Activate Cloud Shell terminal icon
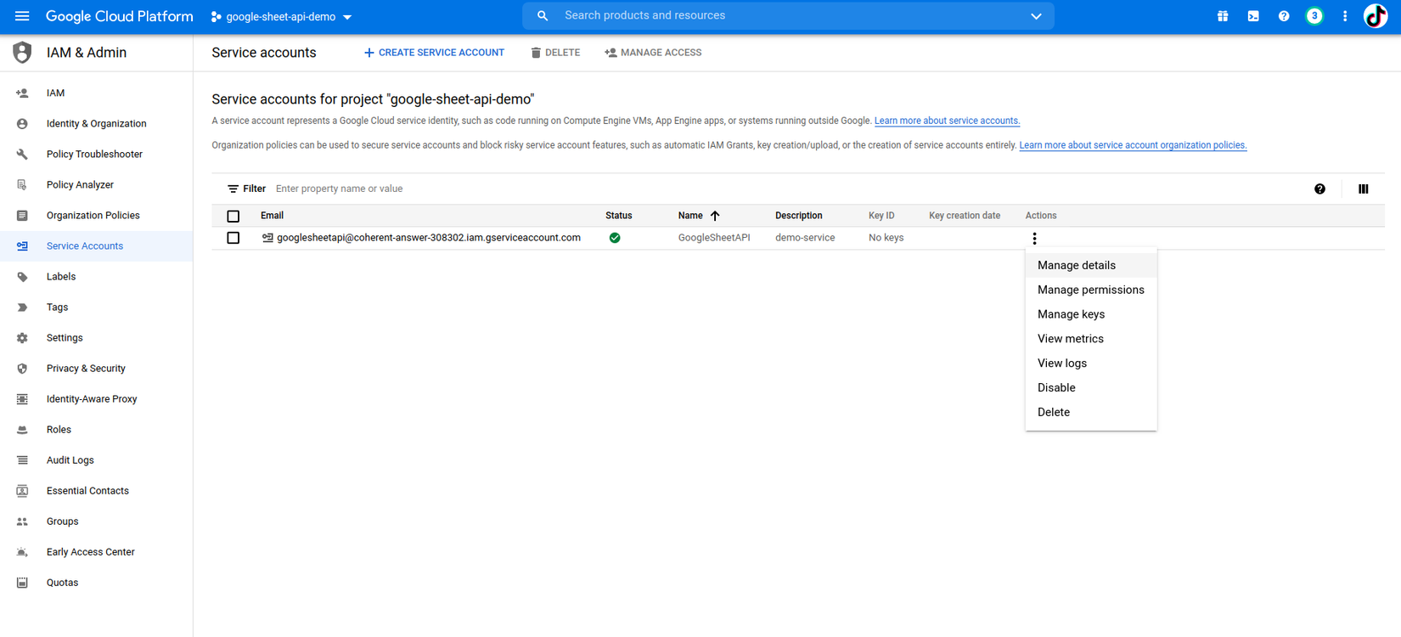This screenshot has height=637, width=1401. pos(1253,16)
